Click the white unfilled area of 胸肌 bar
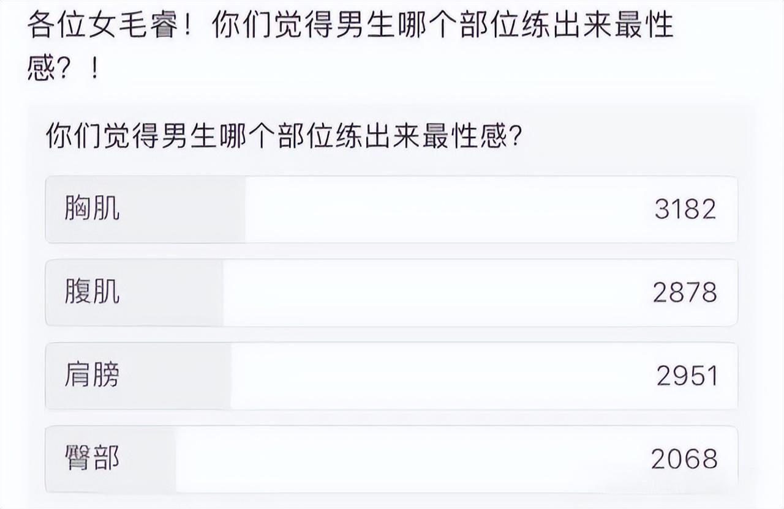Image resolution: width=784 pixels, height=509 pixels. click(491, 209)
